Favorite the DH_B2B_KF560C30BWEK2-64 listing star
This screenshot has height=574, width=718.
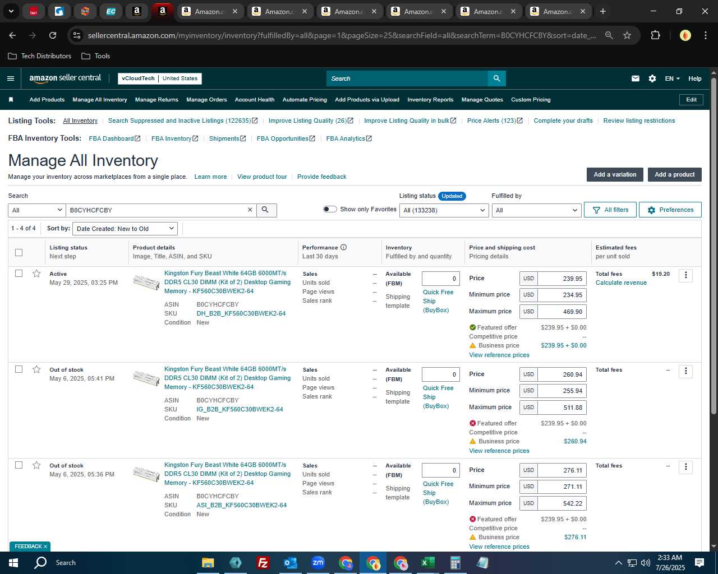tap(36, 274)
